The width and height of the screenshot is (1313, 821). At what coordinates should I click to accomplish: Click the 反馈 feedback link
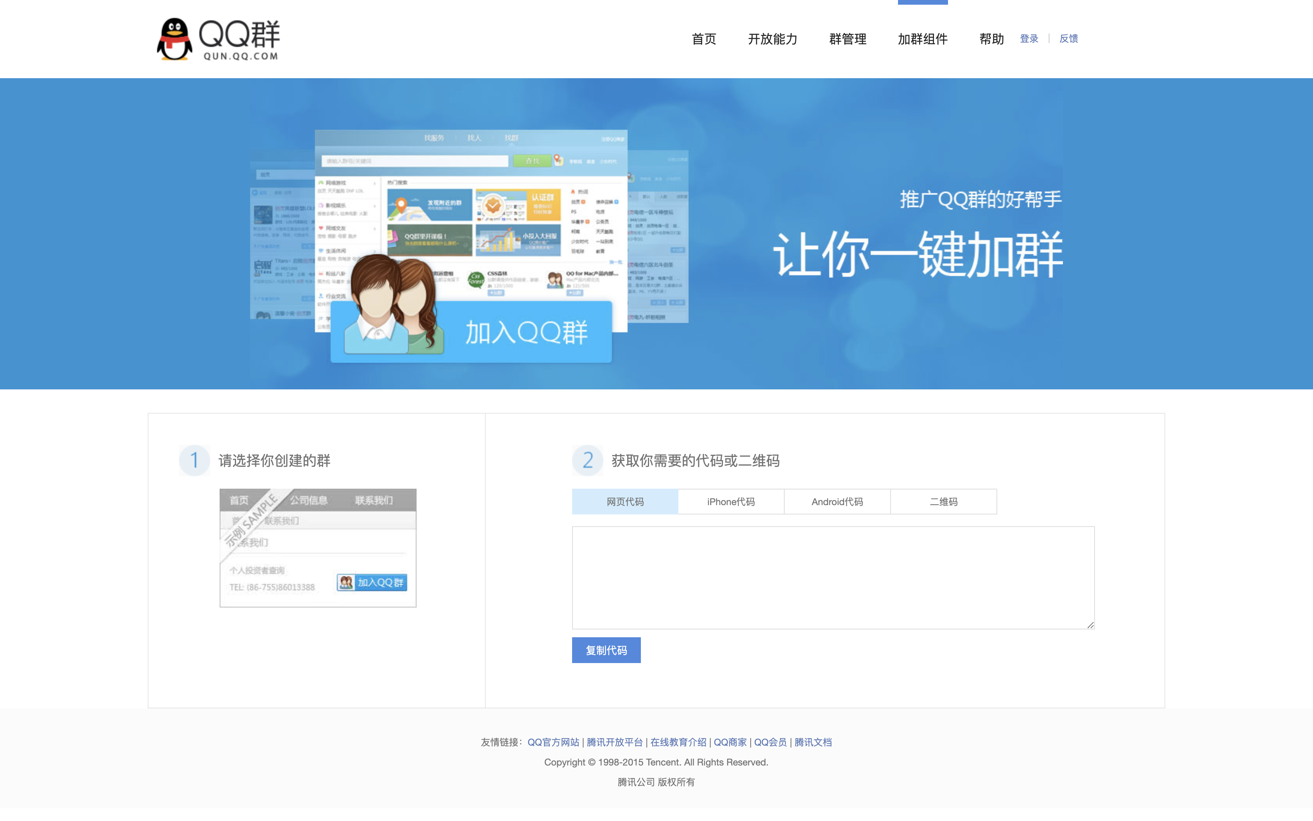[x=1068, y=39]
